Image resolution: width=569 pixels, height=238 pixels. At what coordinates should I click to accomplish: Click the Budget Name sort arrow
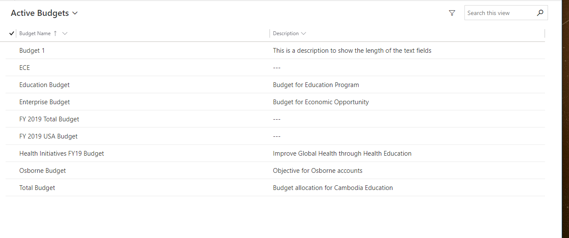click(55, 33)
